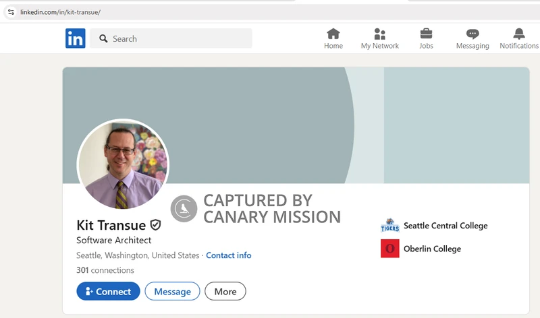Screen dimensions: 540x318
Task: Click the Seattle Central College logo
Action: tap(389, 226)
